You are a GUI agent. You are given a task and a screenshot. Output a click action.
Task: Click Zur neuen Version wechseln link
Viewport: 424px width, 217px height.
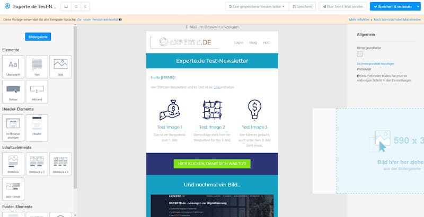click(x=98, y=20)
